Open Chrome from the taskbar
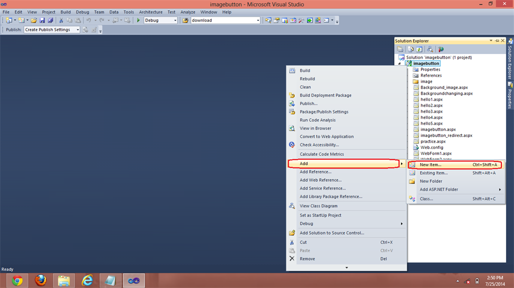514x288 pixels. [x=18, y=281]
